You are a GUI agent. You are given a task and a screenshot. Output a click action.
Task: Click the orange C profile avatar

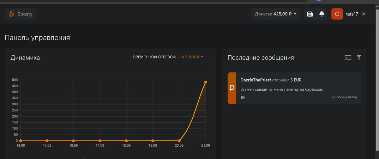point(337,14)
